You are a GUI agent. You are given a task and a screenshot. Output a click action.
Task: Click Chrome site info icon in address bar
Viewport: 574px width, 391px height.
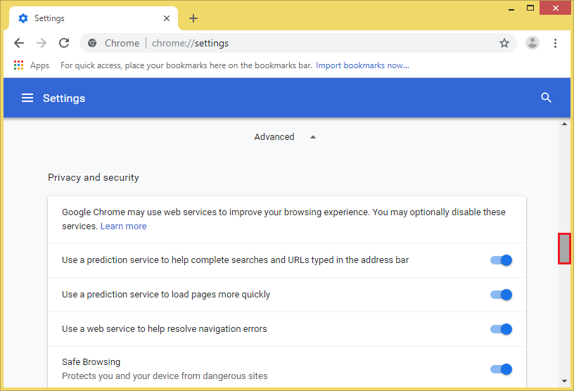pos(92,43)
